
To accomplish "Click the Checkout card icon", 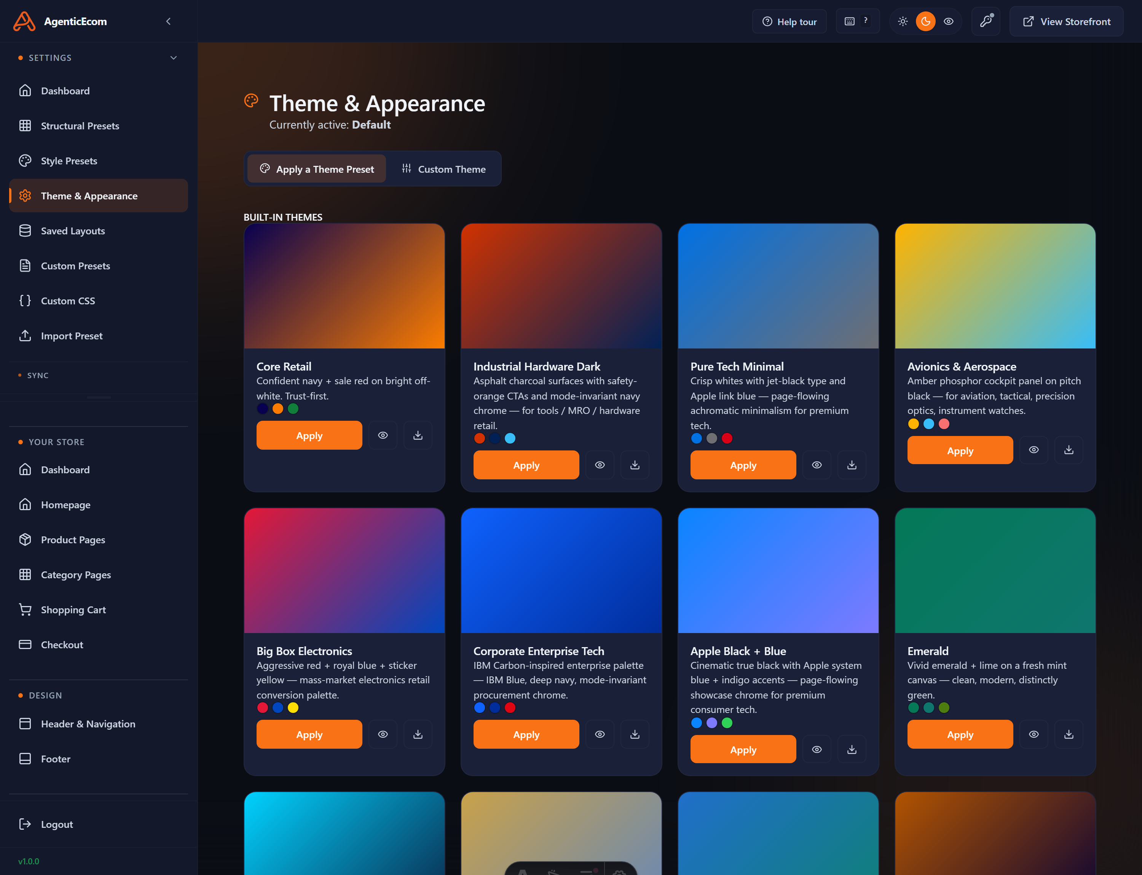I will point(25,645).
